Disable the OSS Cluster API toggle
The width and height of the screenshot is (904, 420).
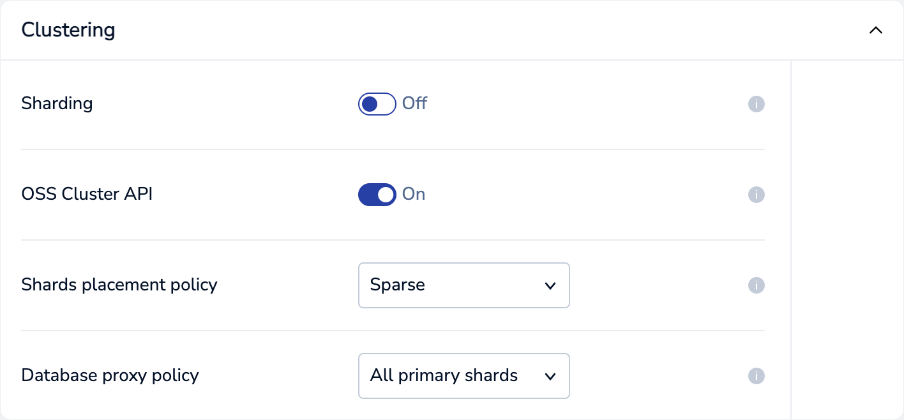[377, 194]
